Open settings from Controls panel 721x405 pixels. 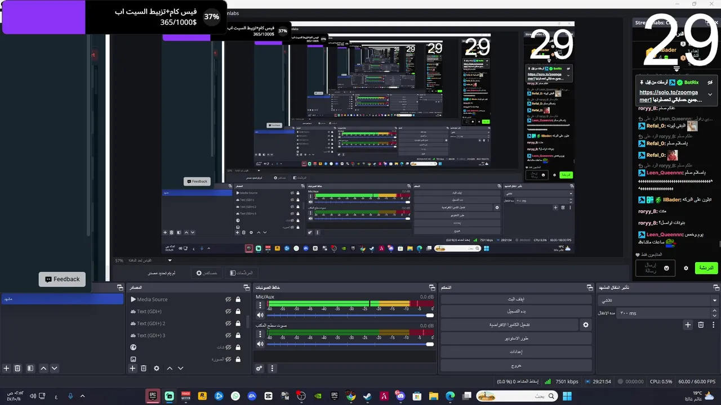pos(515,352)
